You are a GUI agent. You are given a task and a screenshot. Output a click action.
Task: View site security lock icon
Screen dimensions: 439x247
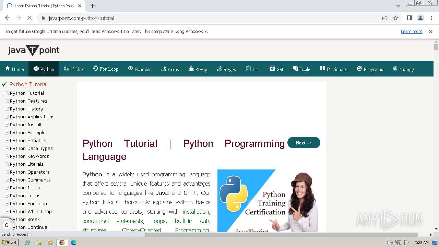tap(43, 18)
